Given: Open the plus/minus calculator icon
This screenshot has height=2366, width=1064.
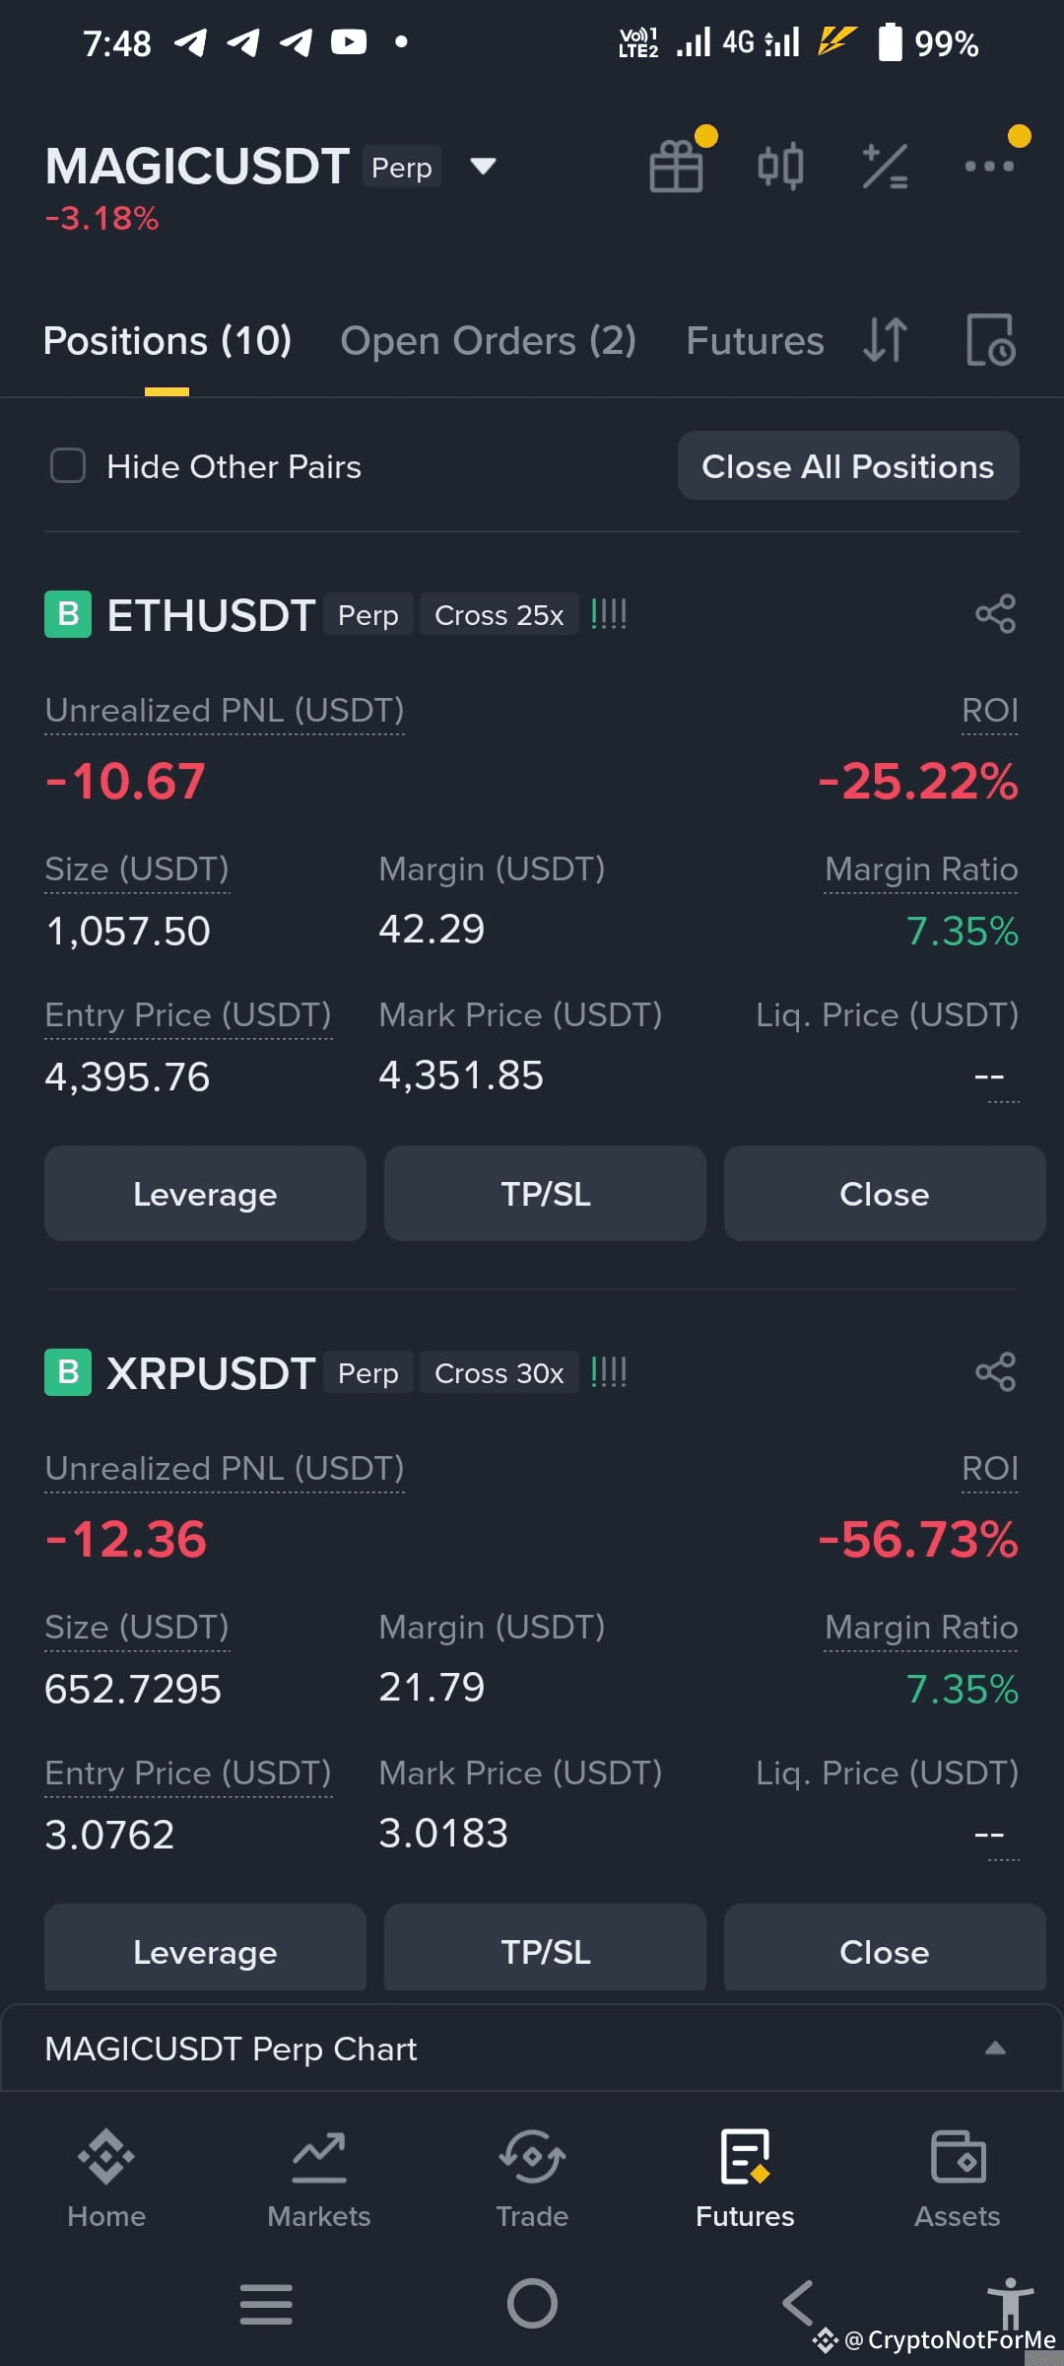Looking at the screenshot, I should pyautogui.click(x=885, y=166).
